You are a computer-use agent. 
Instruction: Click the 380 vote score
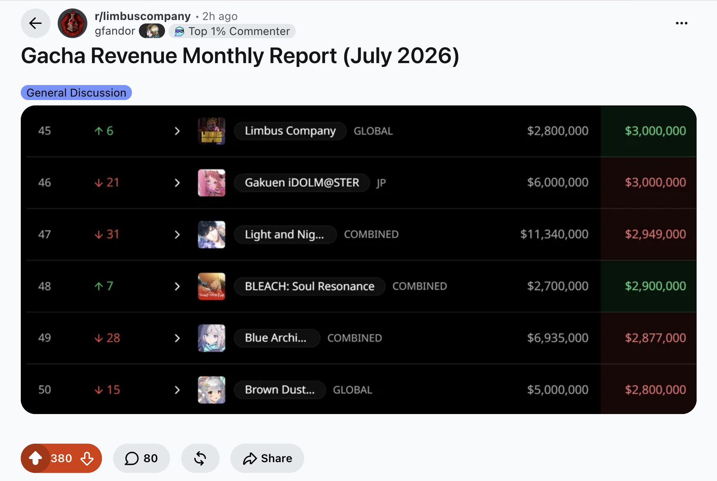(62, 458)
